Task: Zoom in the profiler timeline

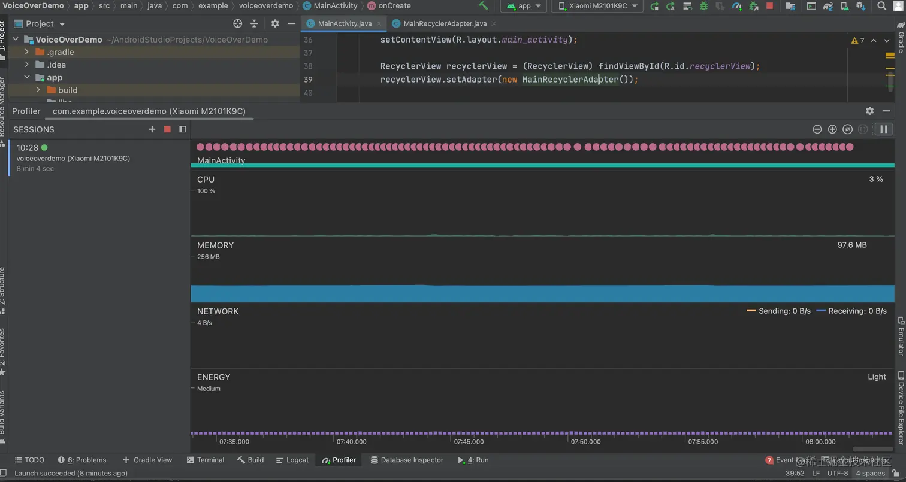Action: point(832,129)
